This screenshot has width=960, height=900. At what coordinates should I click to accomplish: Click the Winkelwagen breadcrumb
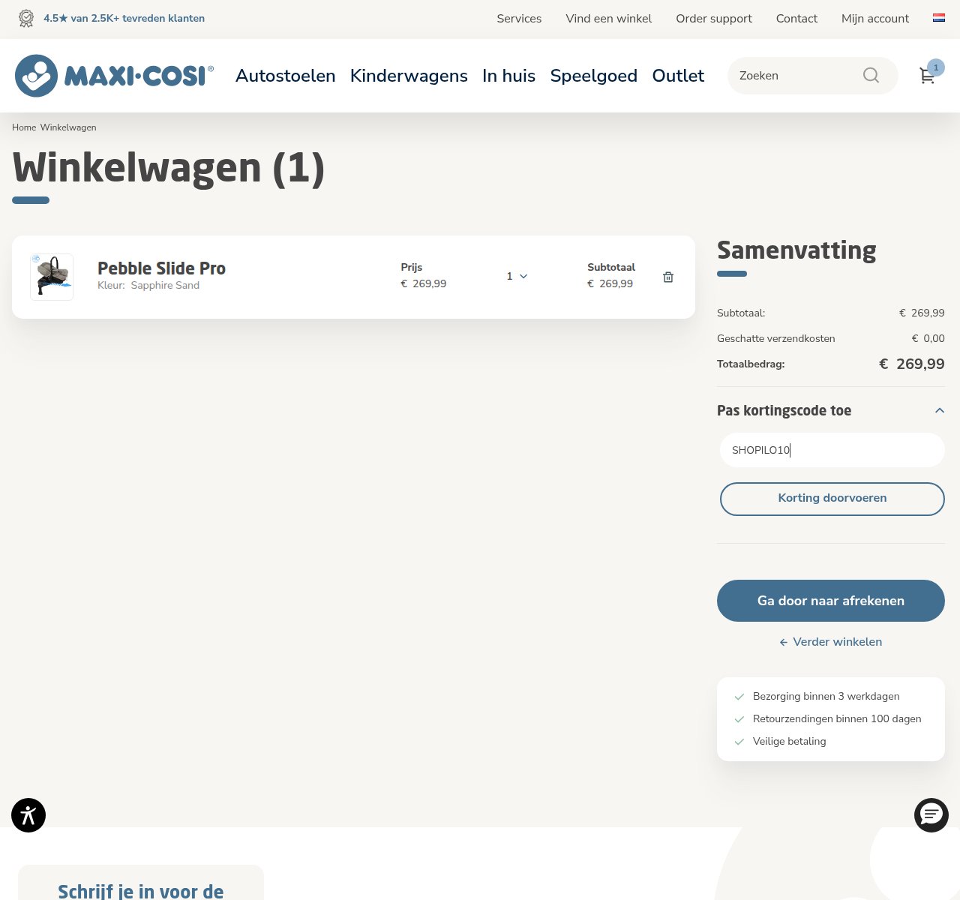coord(68,127)
